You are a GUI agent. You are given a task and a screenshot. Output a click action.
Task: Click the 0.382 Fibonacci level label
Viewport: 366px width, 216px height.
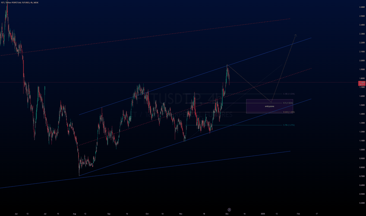coord(289,94)
